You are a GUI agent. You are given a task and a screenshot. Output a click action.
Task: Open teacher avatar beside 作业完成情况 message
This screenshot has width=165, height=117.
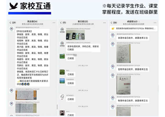coord(12,29)
